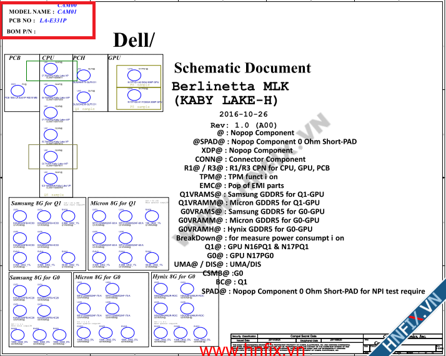Viewport: 446px width, 356px height.
Task: Click 'G0VRAMM@' Micron GDDR5 legend line
Action: [x=249, y=220]
